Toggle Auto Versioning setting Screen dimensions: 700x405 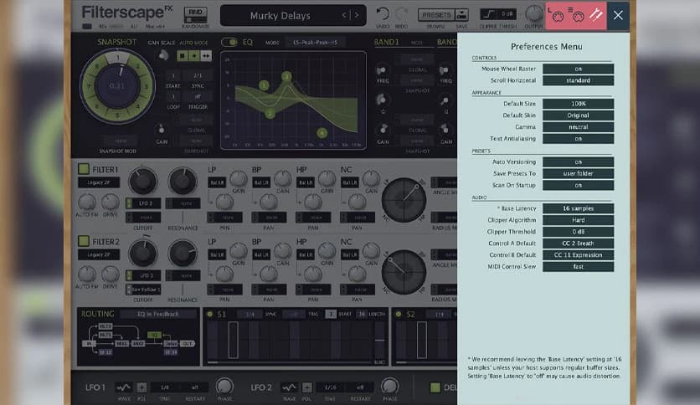578,161
